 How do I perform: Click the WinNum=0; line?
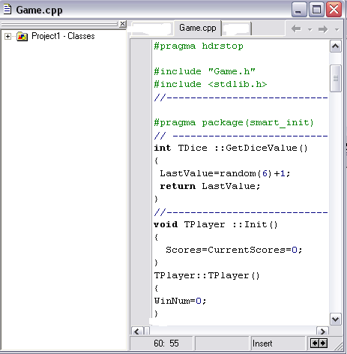click(180, 301)
